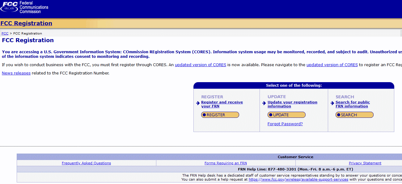
Task: Open the fcc.gov available-support-services URL
Action: point(298,179)
